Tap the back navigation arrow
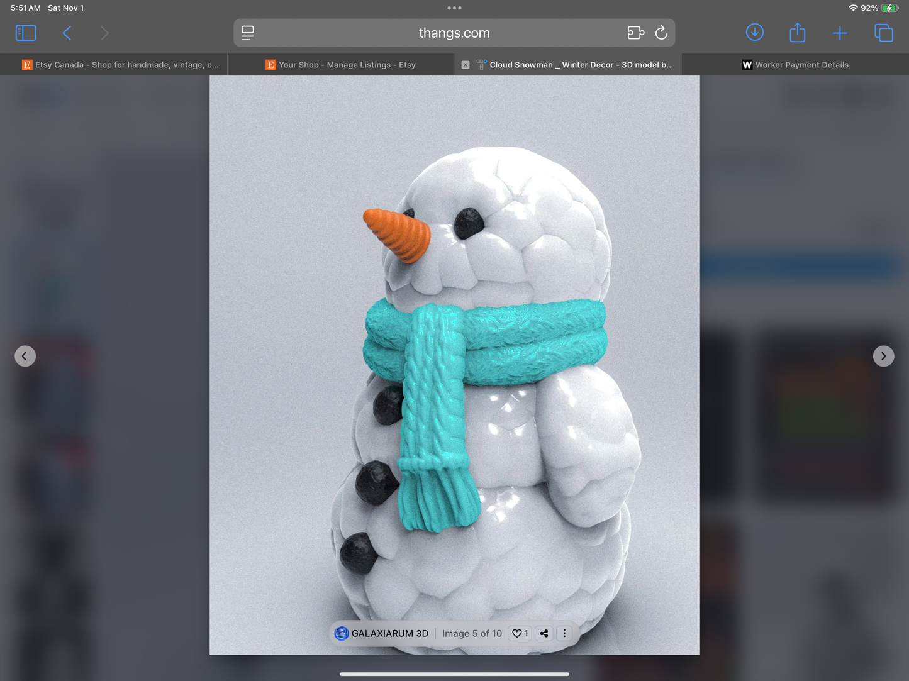909x681 pixels. [x=67, y=33]
